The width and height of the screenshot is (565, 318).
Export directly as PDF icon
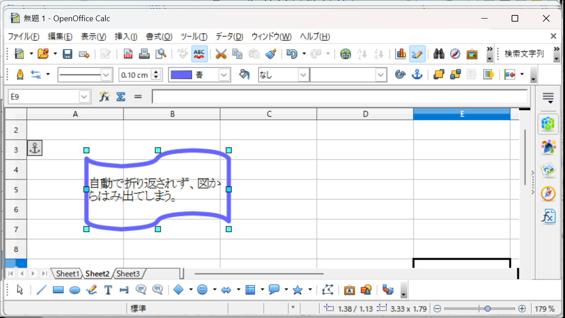[128, 54]
